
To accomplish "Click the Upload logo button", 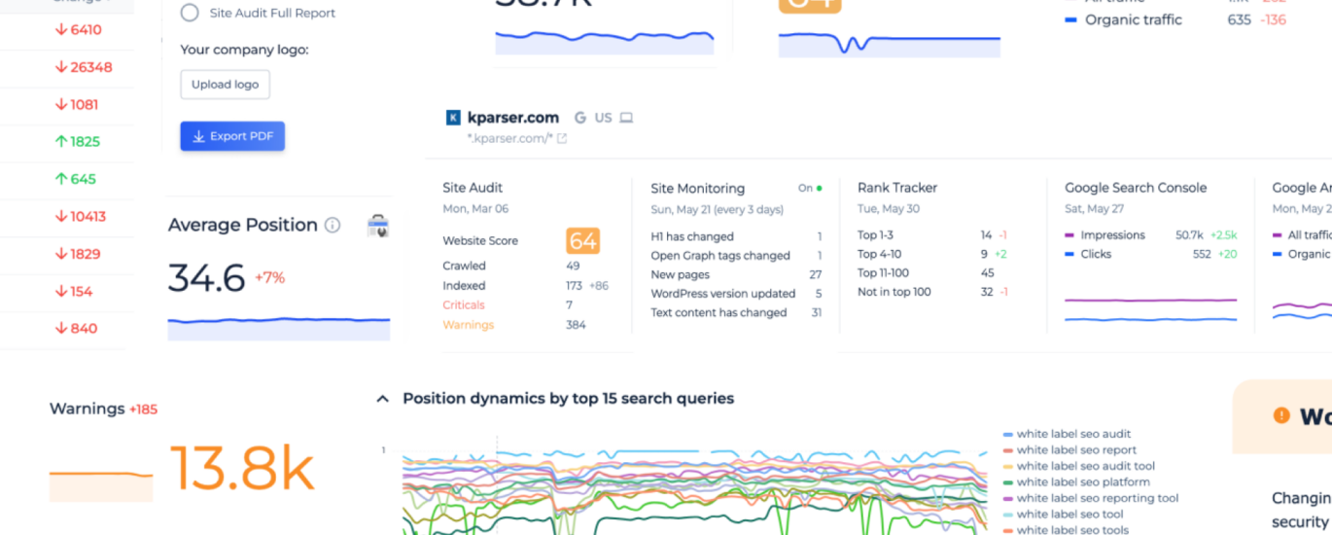I will (x=225, y=85).
